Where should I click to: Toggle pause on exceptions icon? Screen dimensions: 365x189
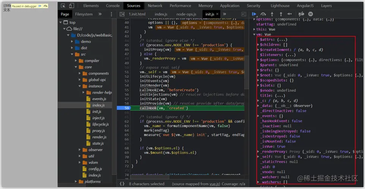pyautogui.click(x=310, y=14)
